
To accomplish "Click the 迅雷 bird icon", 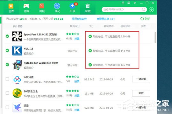I will [x=17, y=107].
